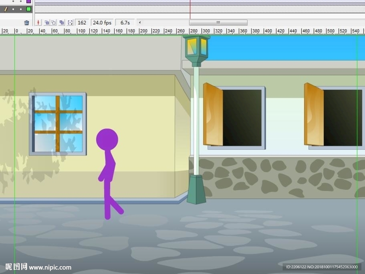Click the timeline scroll left arrow
The width and height of the screenshot is (365, 274).
point(140,23)
